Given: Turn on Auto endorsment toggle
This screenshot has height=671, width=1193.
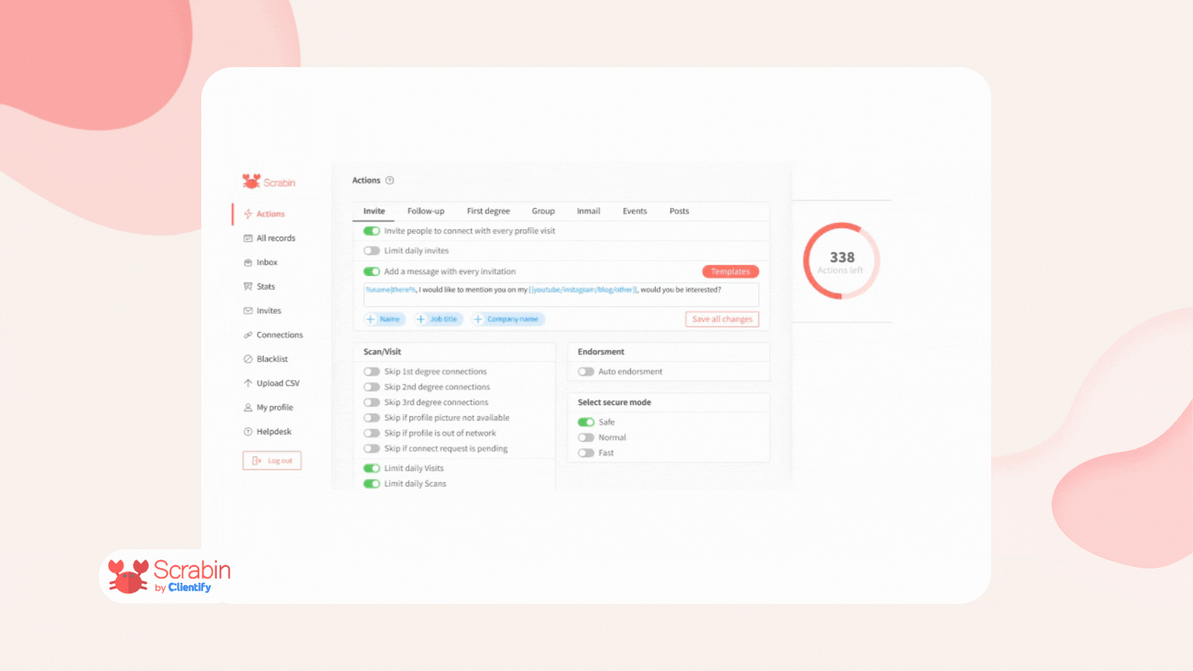Looking at the screenshot, I should [x=586, y=372].
